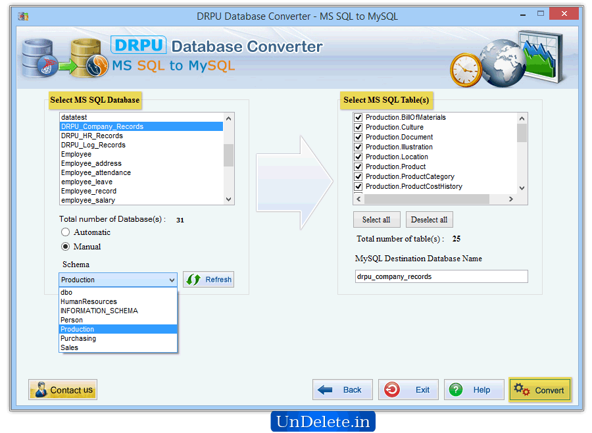Start conversion with the Convert button

(539, 390)
